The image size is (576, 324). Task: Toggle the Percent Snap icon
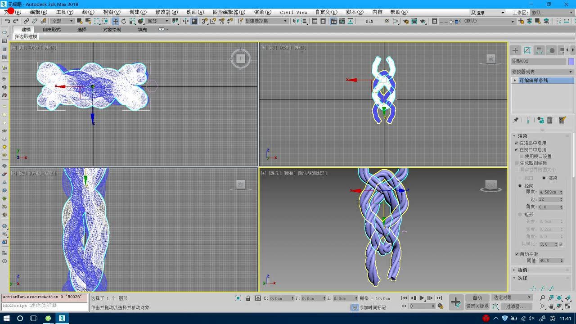222,21
